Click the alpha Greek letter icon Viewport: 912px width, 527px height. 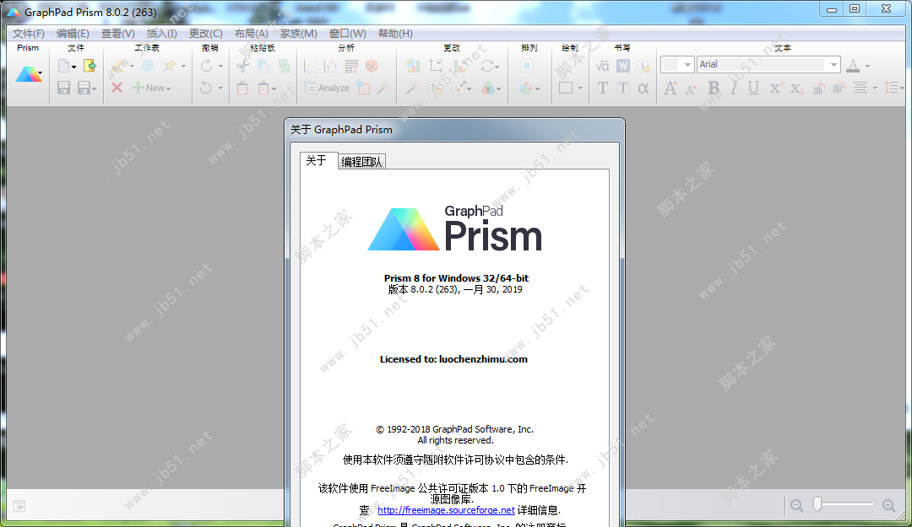tap(643, 88)
